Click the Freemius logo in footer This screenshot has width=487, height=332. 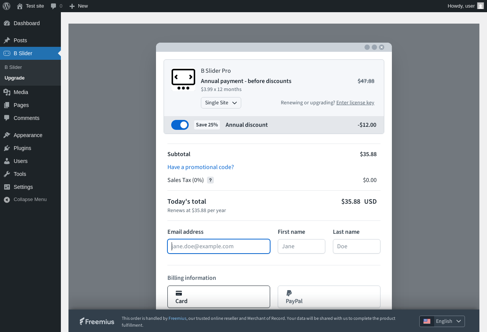coord(97,321)
